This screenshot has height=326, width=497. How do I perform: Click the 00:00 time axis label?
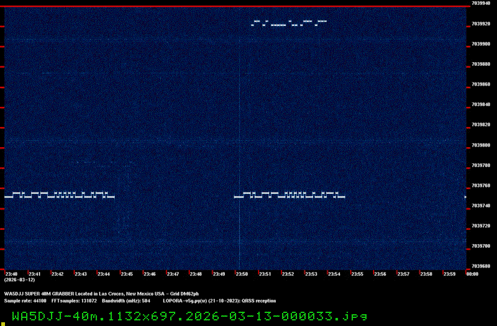pyautogui.click(x=472, y=274)
